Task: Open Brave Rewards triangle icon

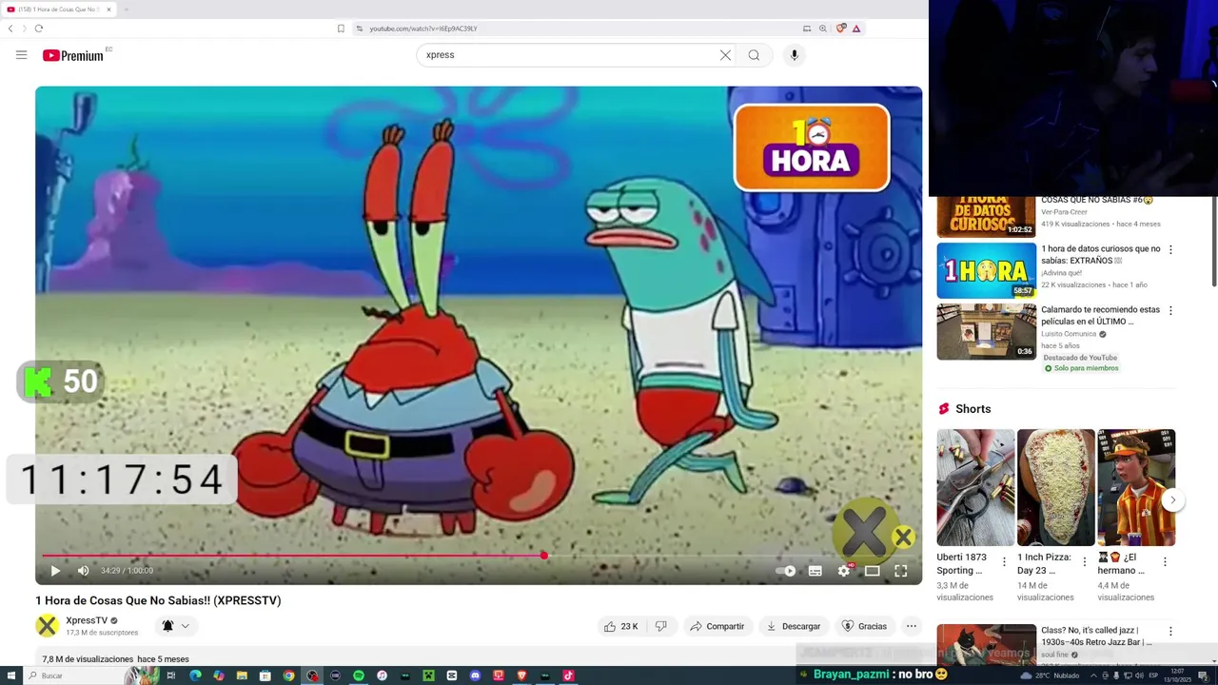Action: (x=856, y=29)
